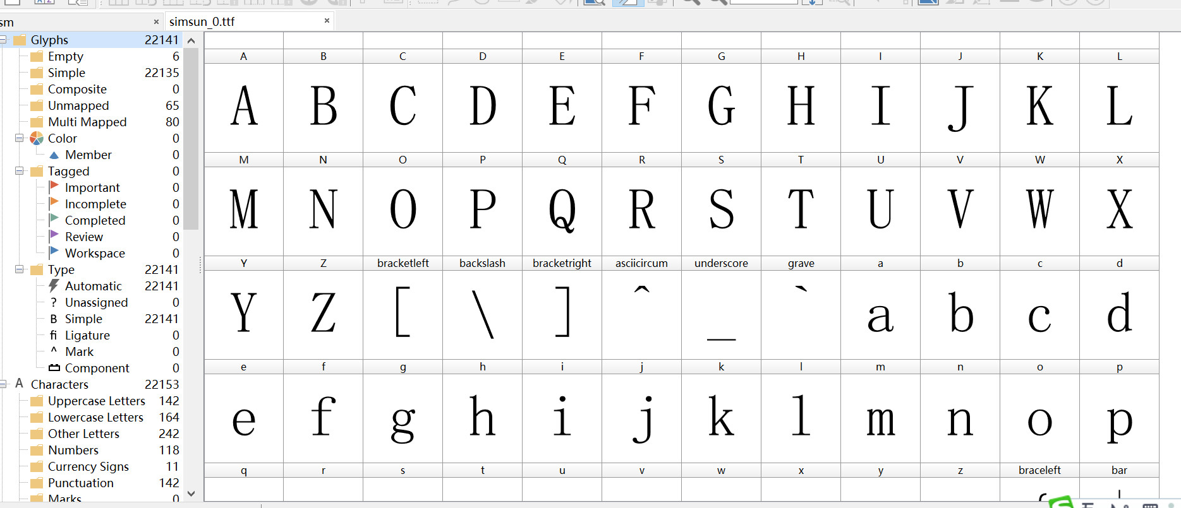Select the Ligature fi type filter
The height and width of the screenshot is (508, 1181).
click(x=87, y=335)
